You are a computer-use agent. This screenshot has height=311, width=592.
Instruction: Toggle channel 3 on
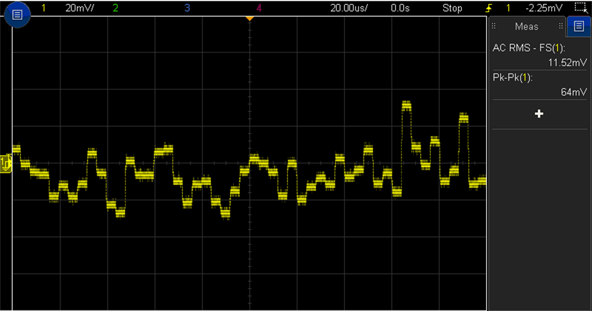point(187,8)
